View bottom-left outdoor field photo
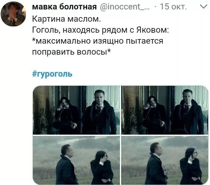Image resolution: width=210 pixels, height=185 pixels. pos(76,160)
